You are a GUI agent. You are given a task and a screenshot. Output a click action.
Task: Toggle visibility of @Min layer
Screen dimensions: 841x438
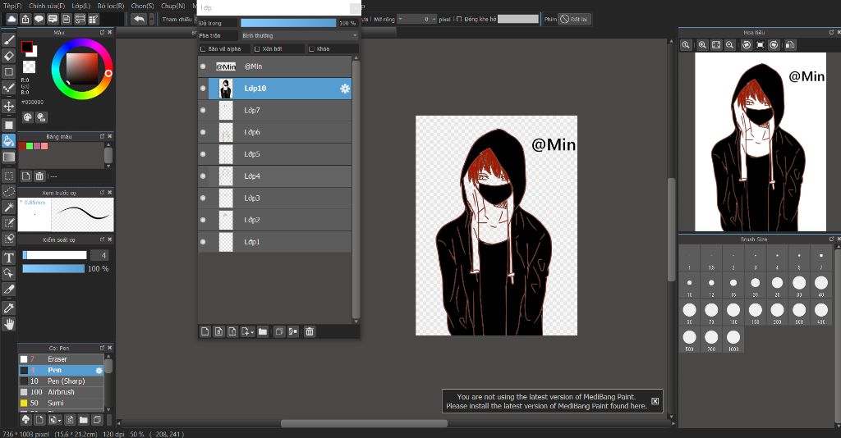(x=203, y=66)
